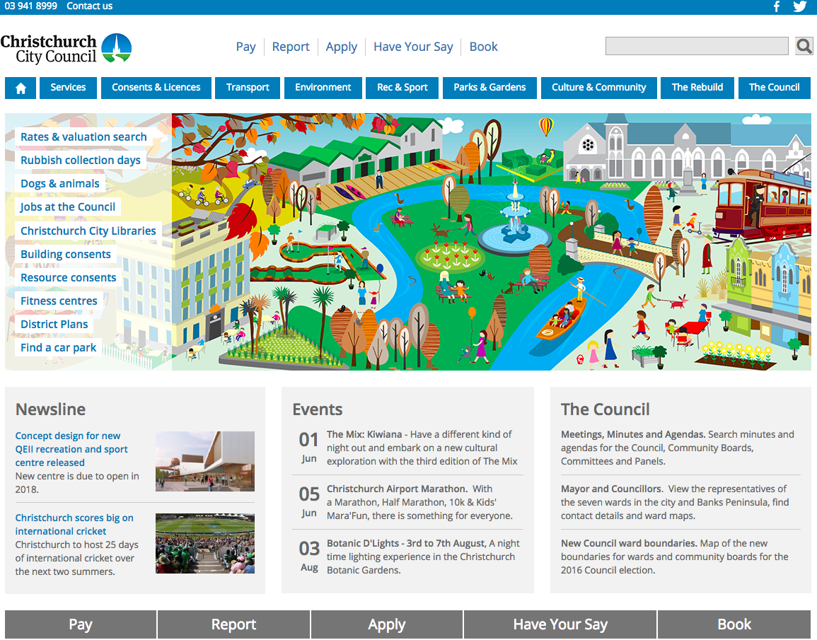817x640 pixels.
Task: Click Contact us in the top bar
Action: coord(89,6)
